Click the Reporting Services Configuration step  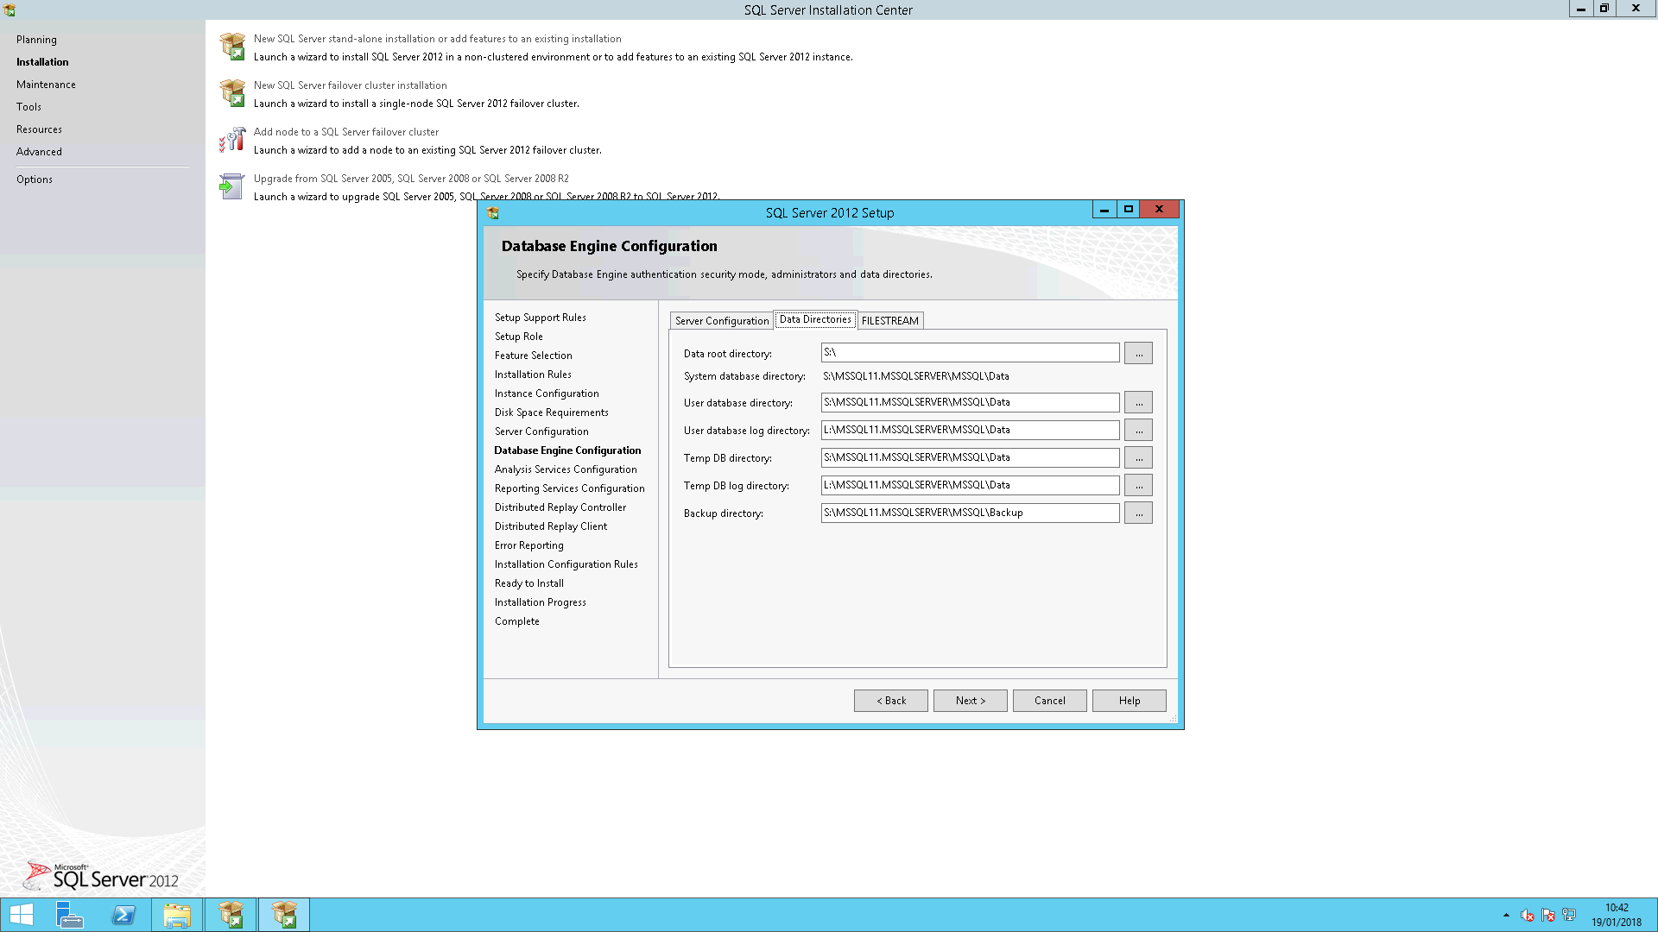pyautogui.click(x=569, y=488)
